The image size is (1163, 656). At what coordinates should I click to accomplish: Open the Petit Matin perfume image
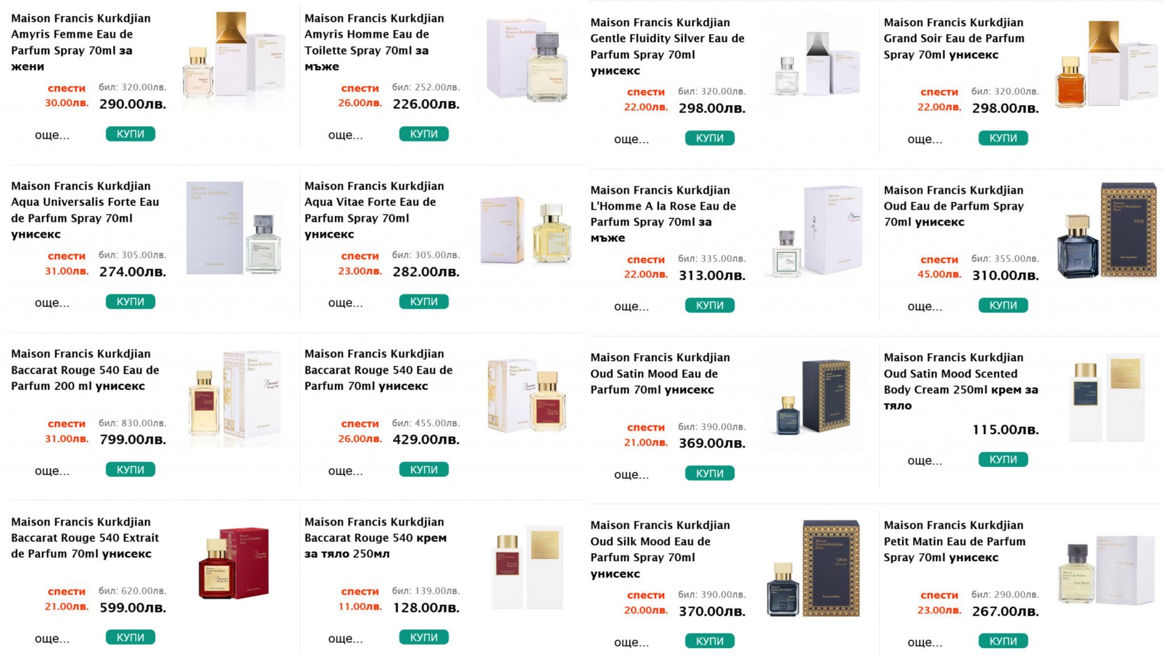click(x=1106, y=570)
